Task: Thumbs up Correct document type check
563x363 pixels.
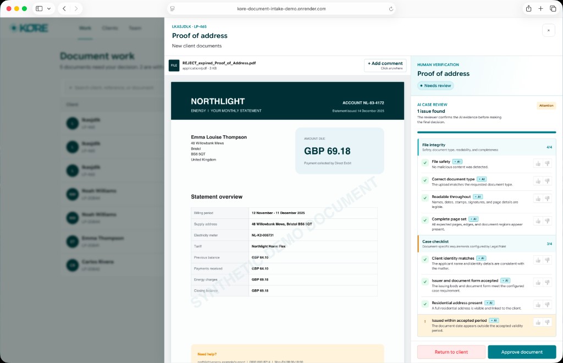Action: pyautogui.click(x=538, y=182)
